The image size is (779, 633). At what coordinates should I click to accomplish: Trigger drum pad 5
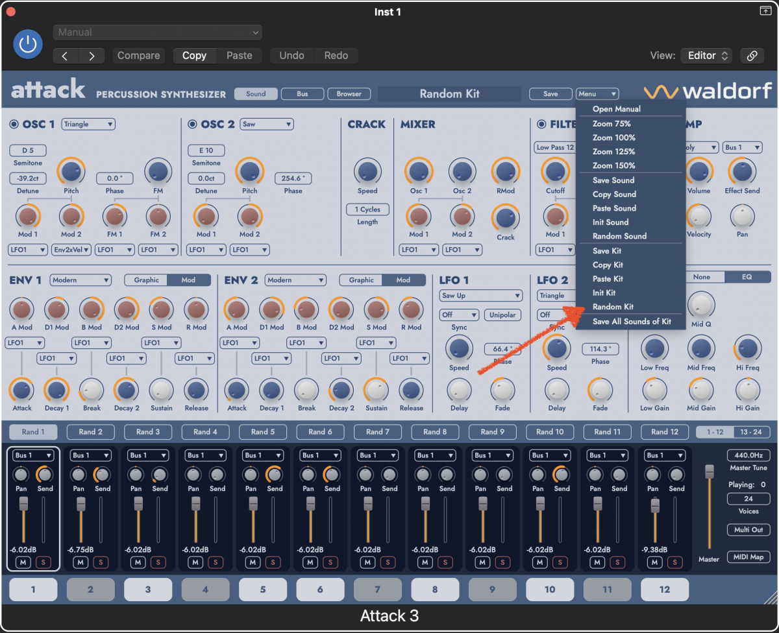click(263, 590)
